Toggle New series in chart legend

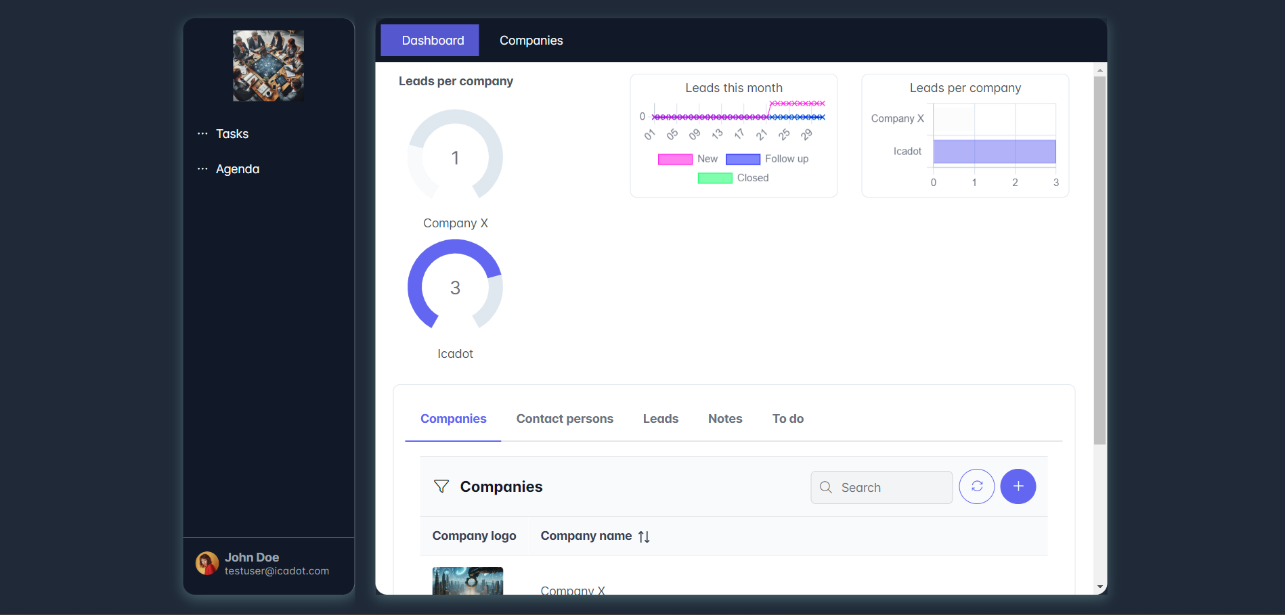[687, 159]
